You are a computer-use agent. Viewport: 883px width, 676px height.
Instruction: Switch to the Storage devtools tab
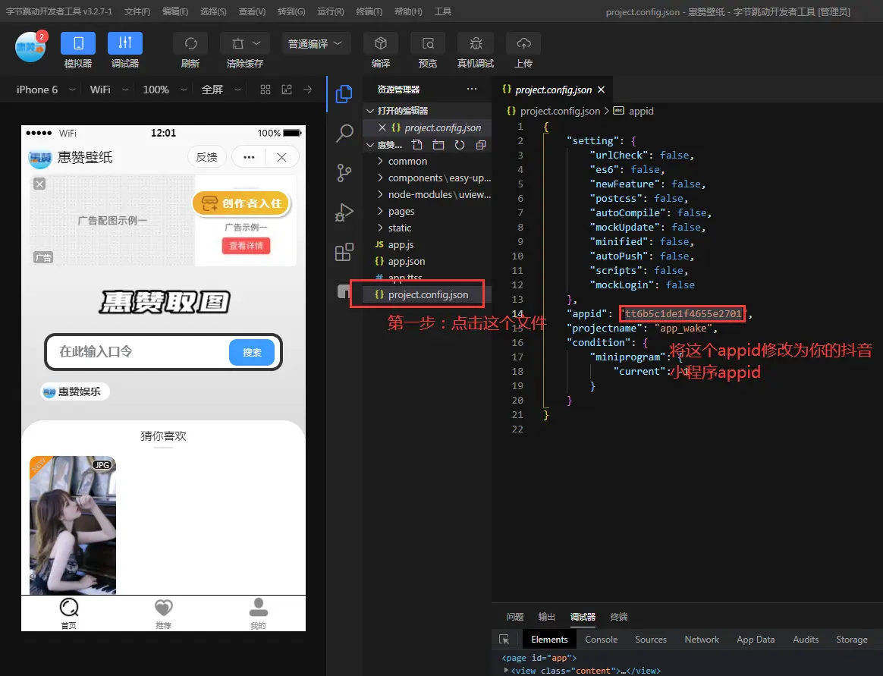coord(851,640)
